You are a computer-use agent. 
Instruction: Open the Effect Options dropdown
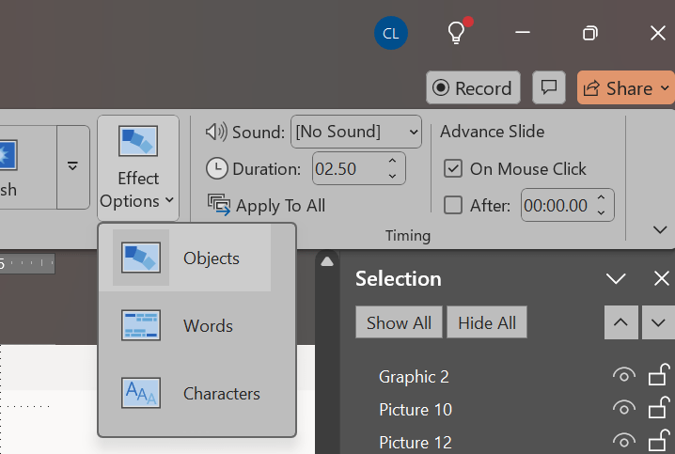coord(138,168)
